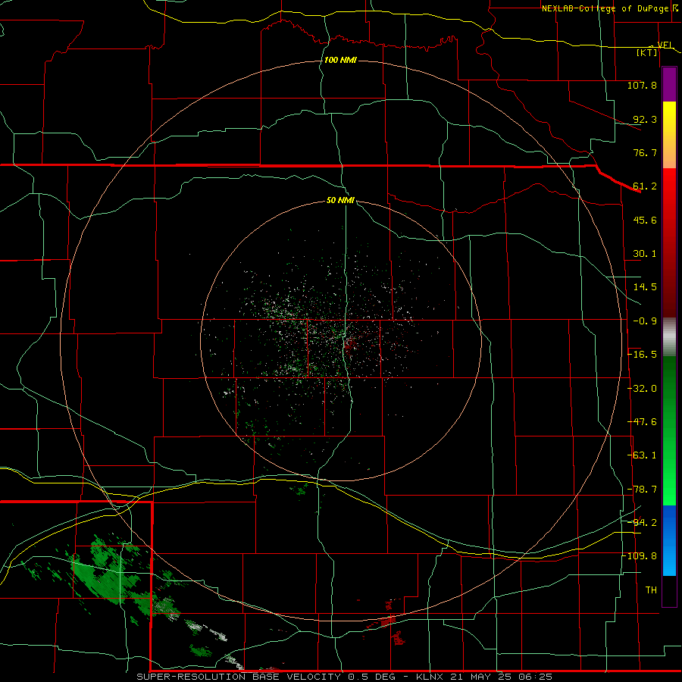Select the 61.2 scale value
682x682 pixels.
[x=645, y=186]
